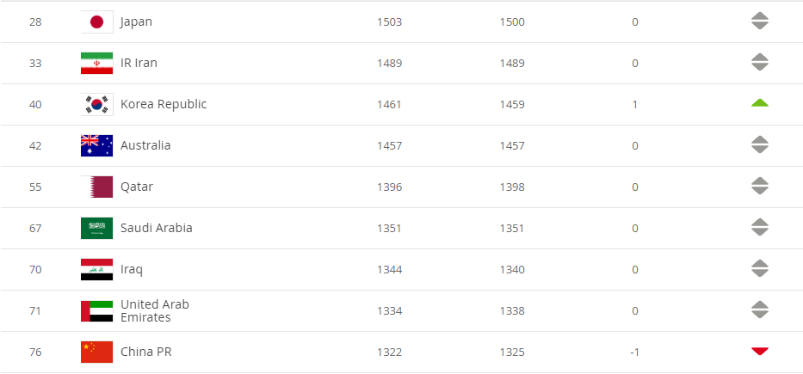This screenshot has width=803, height=374.
Task: Click the IR Iran flag icon
Action: coord(96,64)
